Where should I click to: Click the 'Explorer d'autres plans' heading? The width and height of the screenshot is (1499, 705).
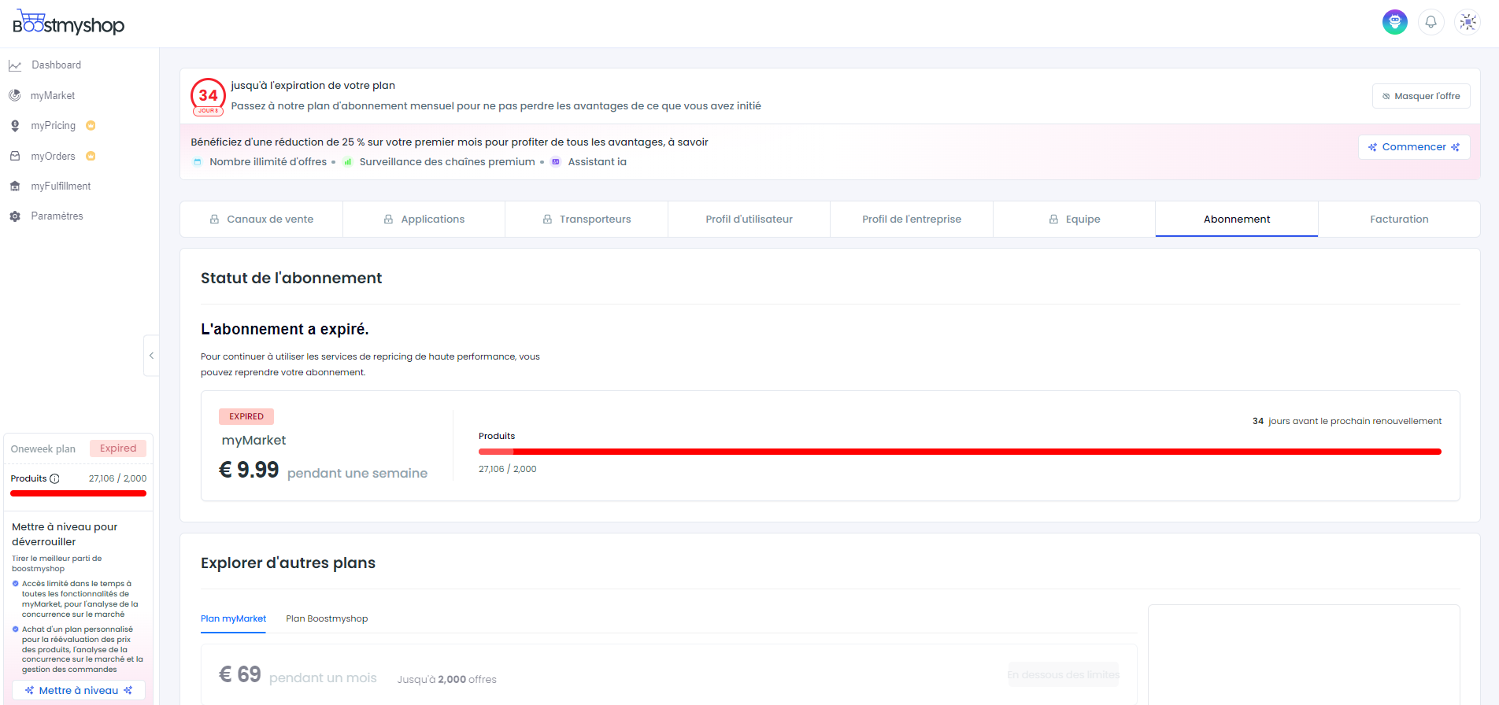click(288, 563)
